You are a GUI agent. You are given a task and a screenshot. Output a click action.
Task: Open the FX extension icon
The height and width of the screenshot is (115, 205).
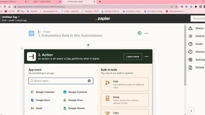[x=182, y=7]
